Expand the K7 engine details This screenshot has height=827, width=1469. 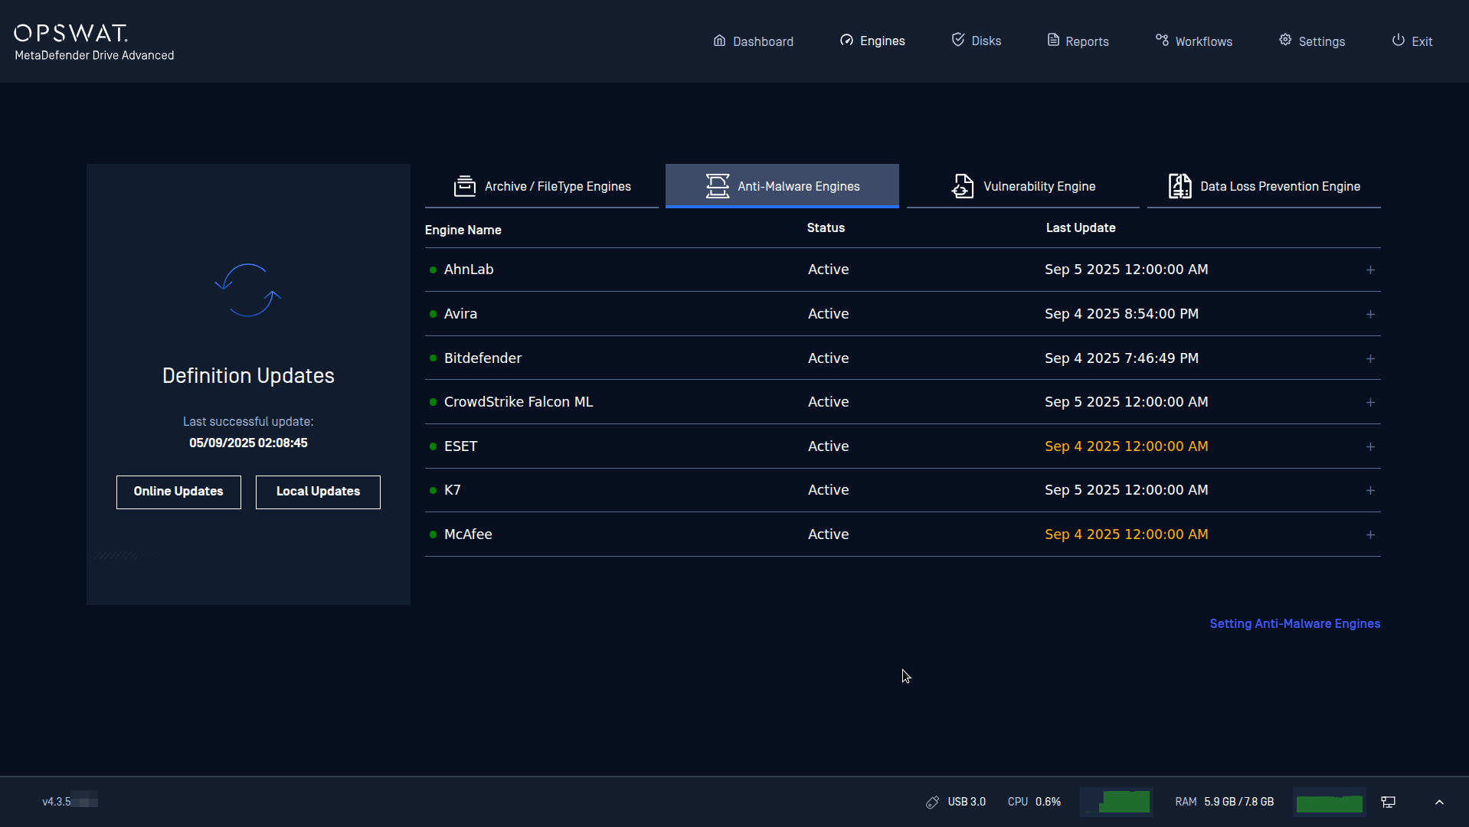pyautogui.click(x=1370, y=490)
